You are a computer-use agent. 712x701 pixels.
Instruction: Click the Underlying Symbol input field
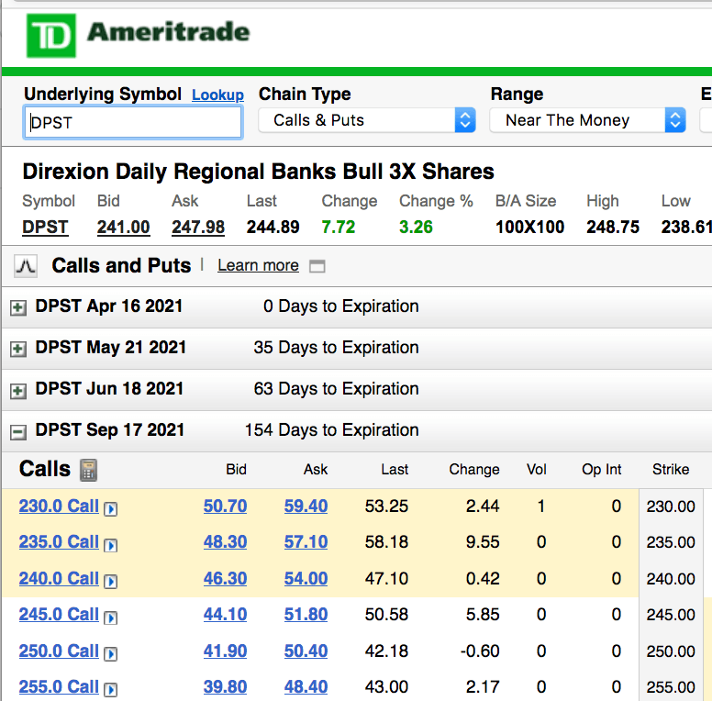click(x=133, y=122)
